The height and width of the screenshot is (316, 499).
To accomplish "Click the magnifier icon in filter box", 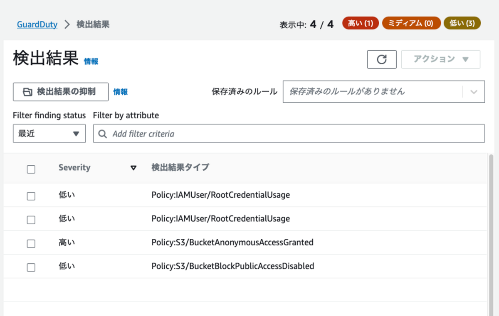I will (x=102, y=134).
